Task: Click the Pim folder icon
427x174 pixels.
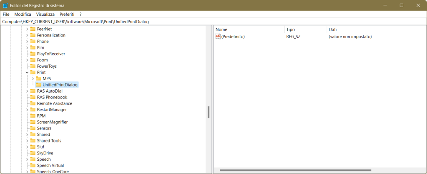Action: pyautogui.click(x=33, y=48)
